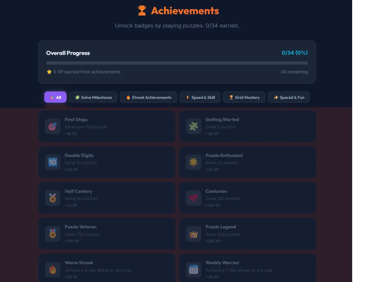388x282 pixels.
Task: Click the 0/34 (0%) progress value
Action: click(295, 53)
